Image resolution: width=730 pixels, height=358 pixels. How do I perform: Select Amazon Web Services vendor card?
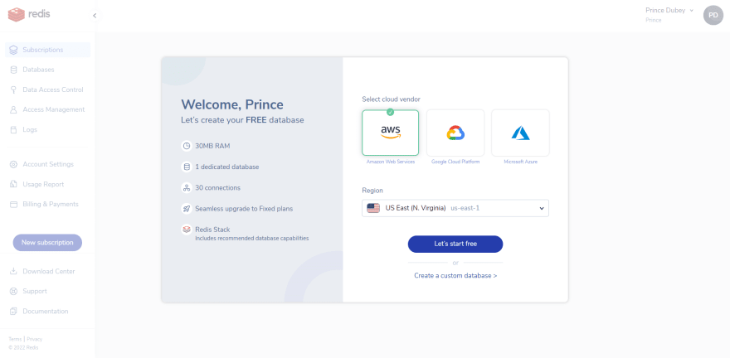point(390,133)
